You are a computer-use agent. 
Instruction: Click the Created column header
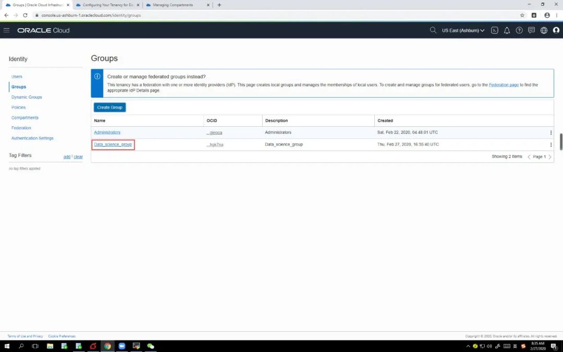(x=385, y=120)
